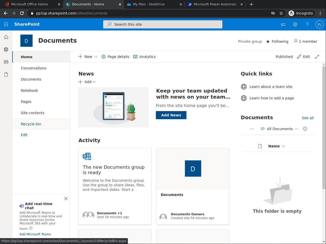Click the third-party cookies blocked eye icon
326x244 pixels.
click(x=273, y=13)
